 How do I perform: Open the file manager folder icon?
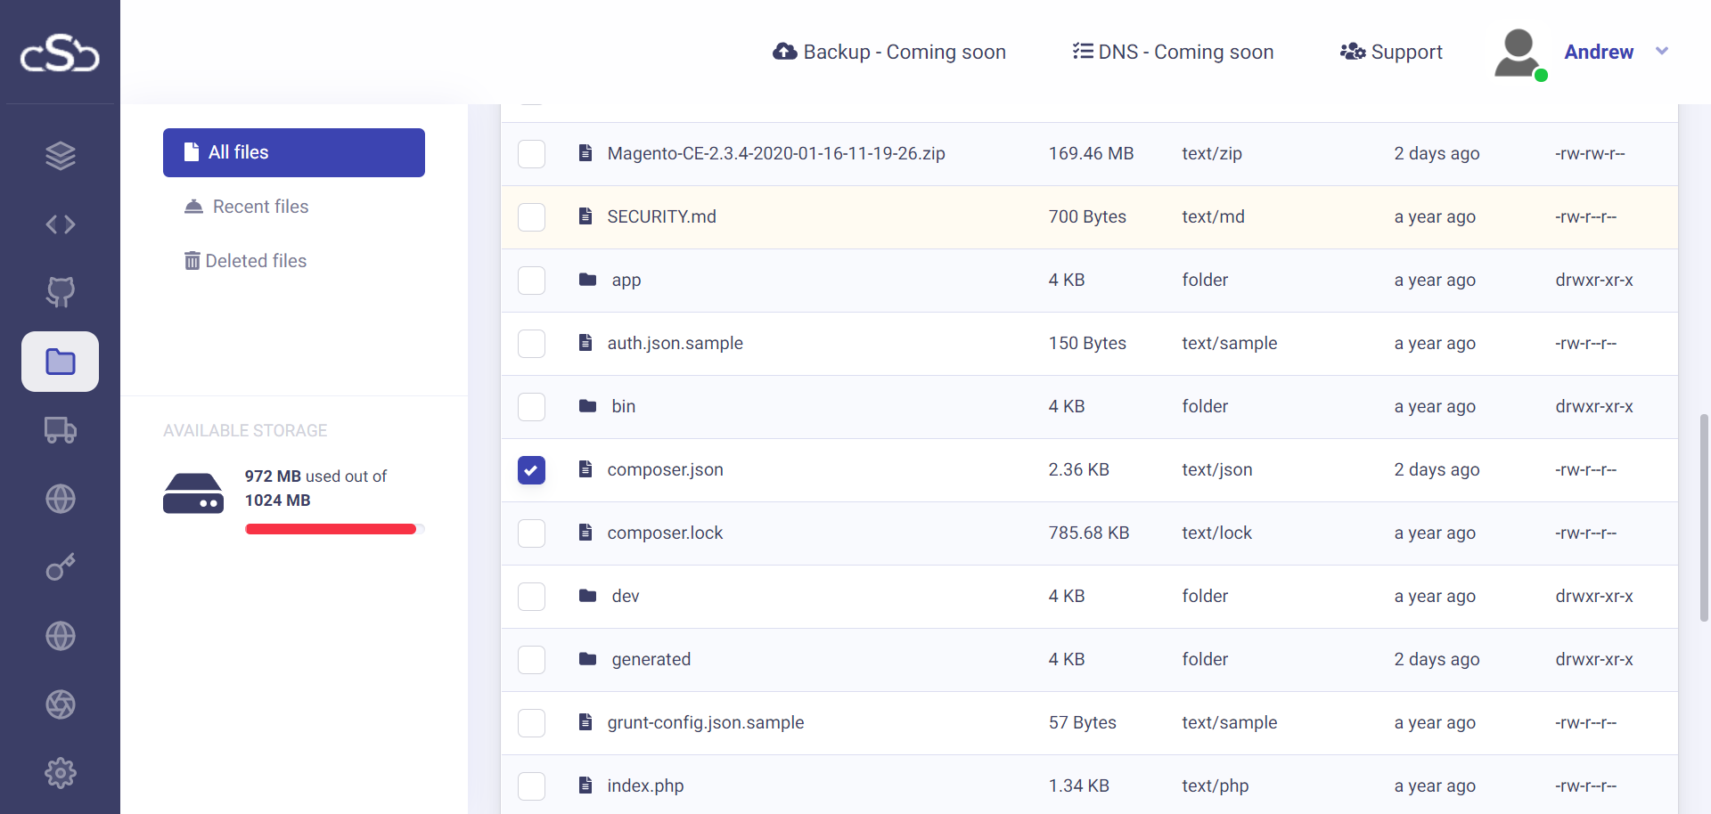click(x=60, y=362)
